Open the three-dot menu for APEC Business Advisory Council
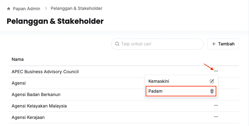This screenshot has height=126, width=249. (x=216, y=71)
